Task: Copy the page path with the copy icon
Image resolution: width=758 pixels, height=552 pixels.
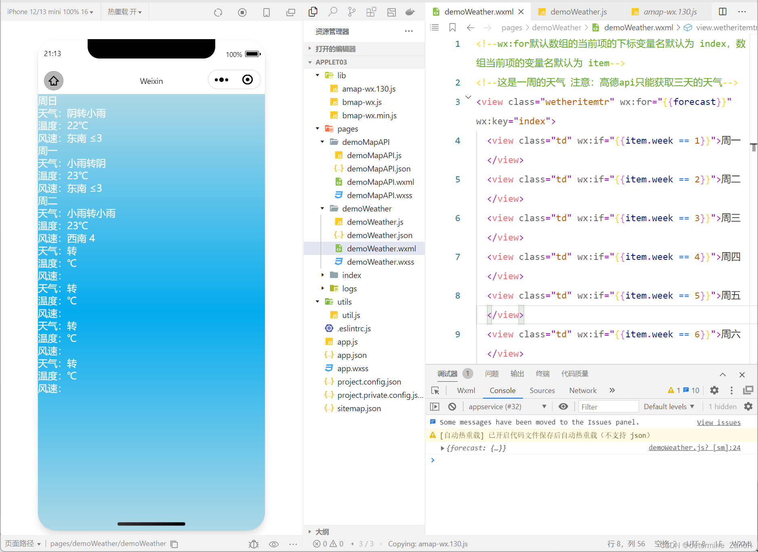Action: 174,544
